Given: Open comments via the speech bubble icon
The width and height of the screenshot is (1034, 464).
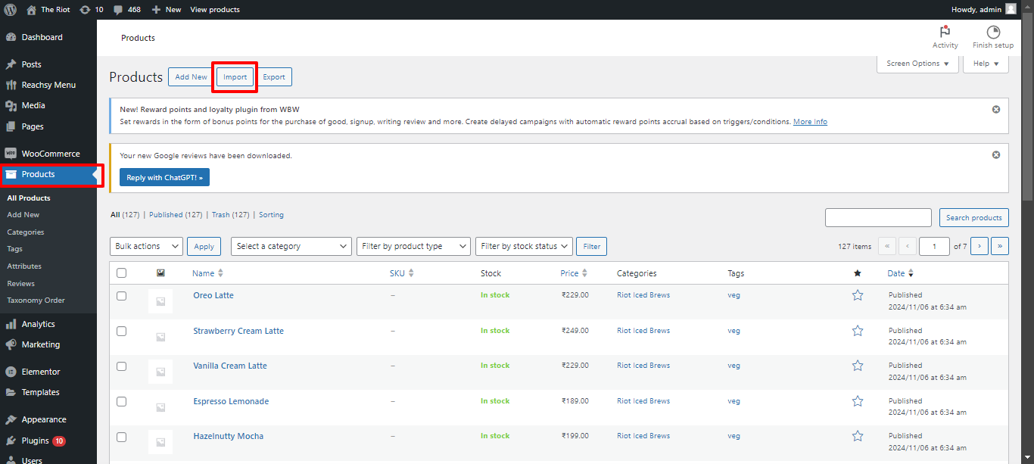Looking at the screenshot, I should coord(118,10).
